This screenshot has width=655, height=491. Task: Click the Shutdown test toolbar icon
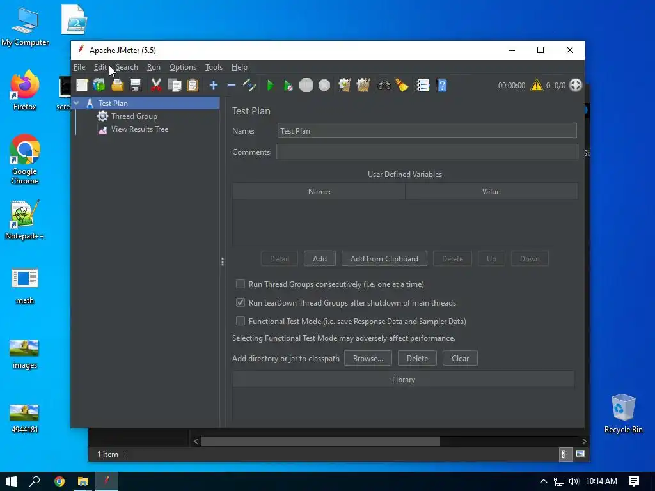pyautogui.click(x=324, y=85)
